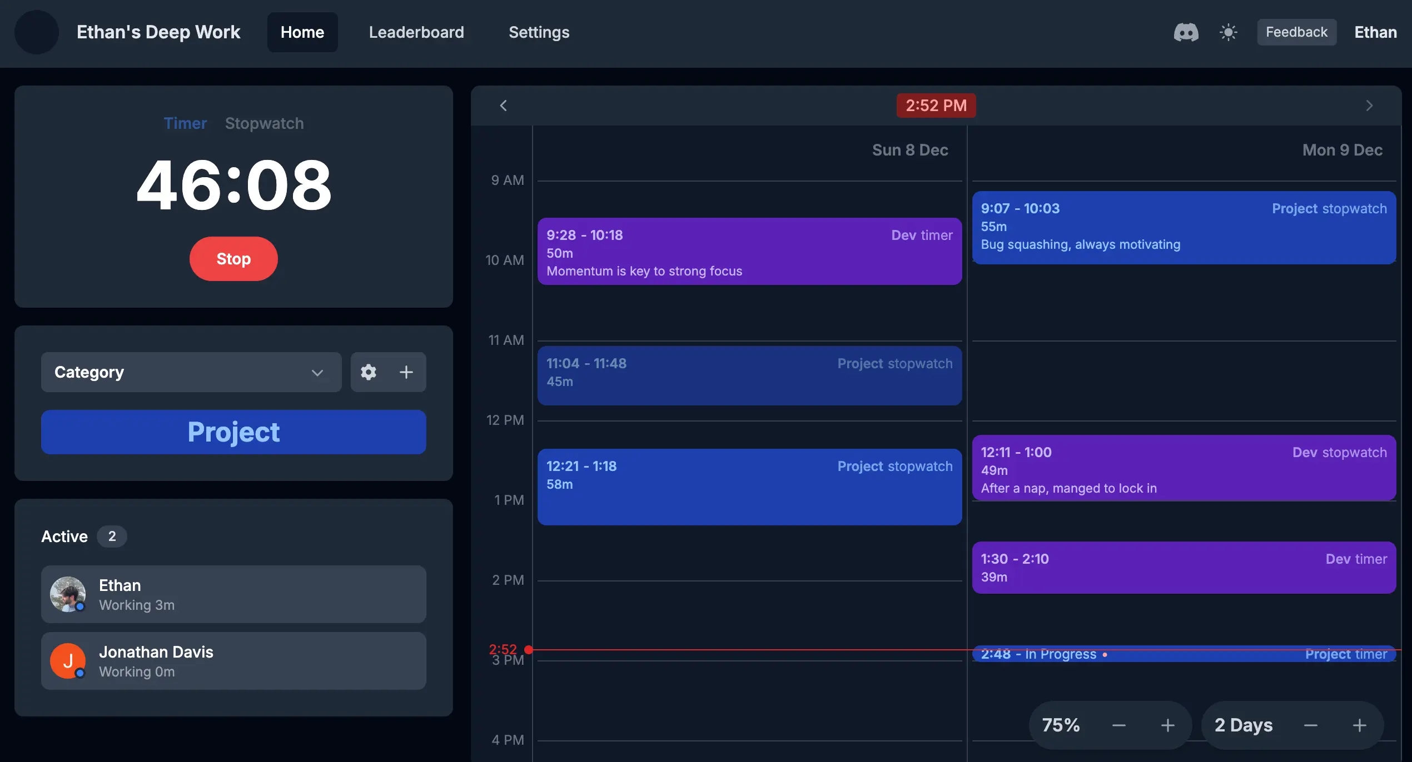The image size is (1412, 762).
Task: Select the Timer mode
Action: (x=185, y=123)
